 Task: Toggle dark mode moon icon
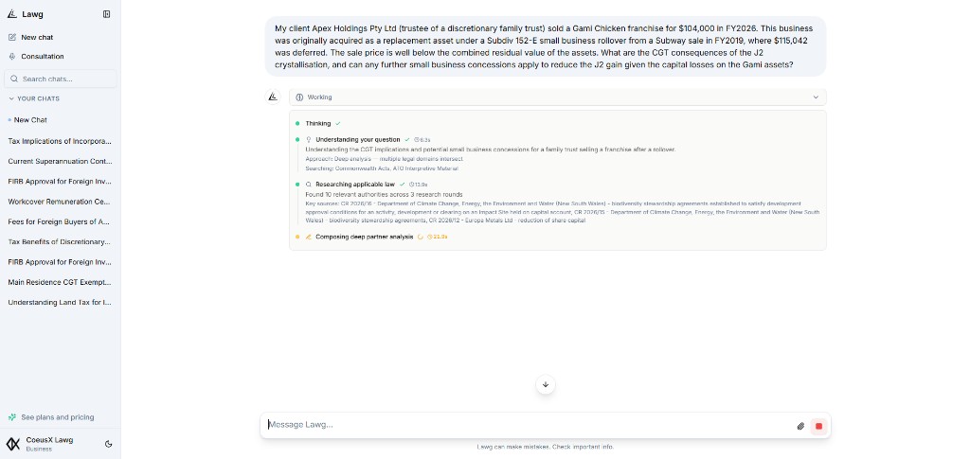[x=109, y=444]
